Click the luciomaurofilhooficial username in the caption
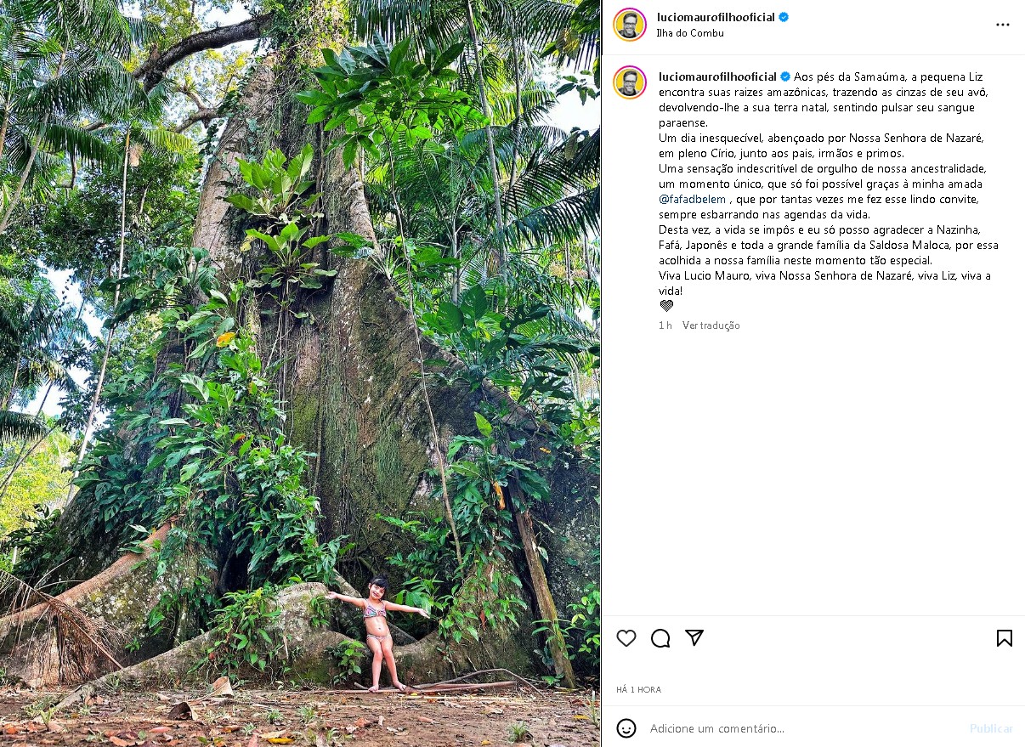 pos(717,76)
